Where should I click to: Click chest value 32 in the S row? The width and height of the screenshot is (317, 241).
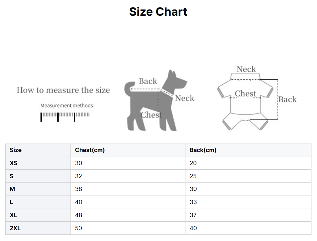pyautogui.click(x=79, y=176)
